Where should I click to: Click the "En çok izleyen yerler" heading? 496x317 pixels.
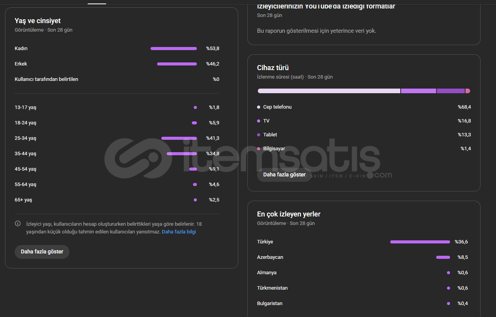click(289, 214)
